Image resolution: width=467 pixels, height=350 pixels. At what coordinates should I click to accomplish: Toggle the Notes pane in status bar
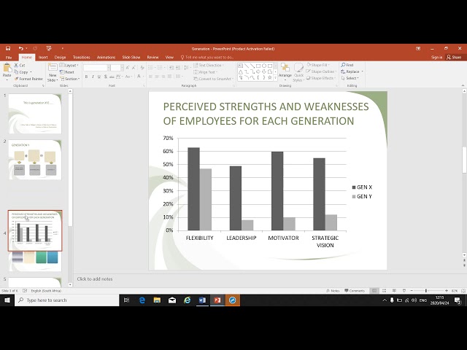[333, 290]
